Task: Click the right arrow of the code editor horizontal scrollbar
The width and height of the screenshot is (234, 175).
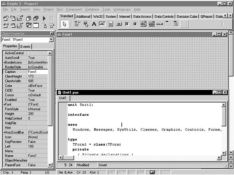Action: tap(219, 158)
